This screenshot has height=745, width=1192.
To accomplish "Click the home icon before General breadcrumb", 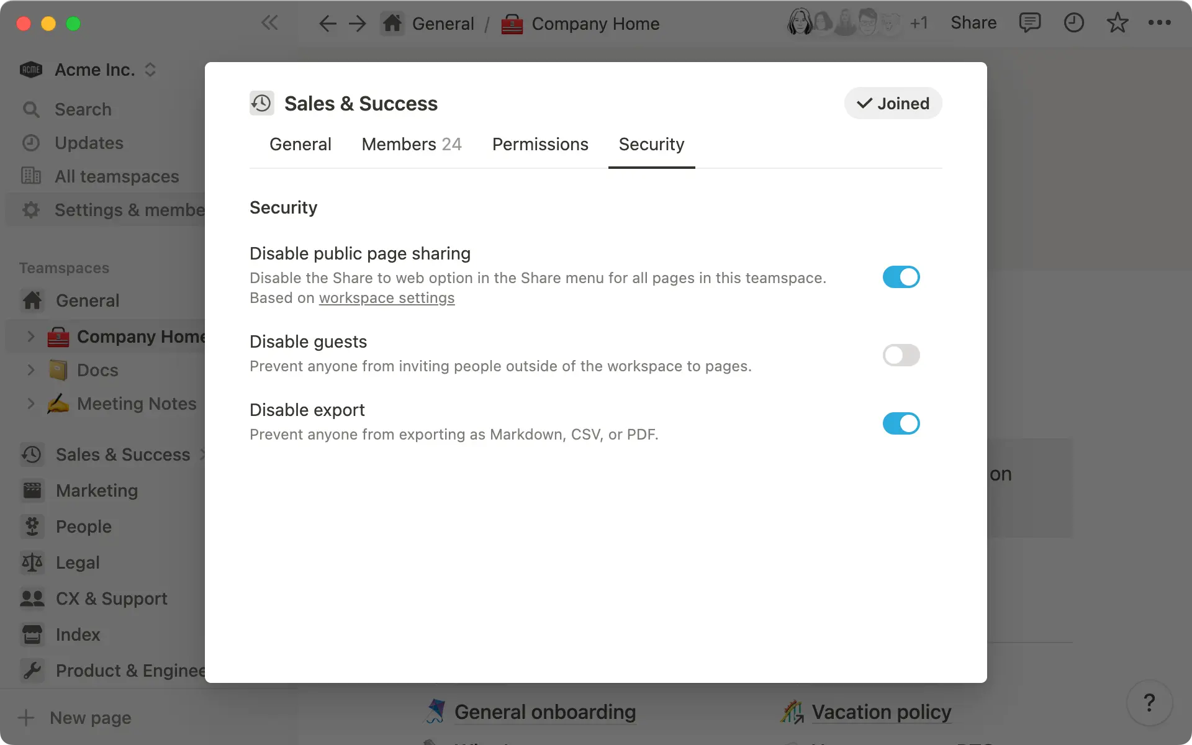I will point(392,23).
